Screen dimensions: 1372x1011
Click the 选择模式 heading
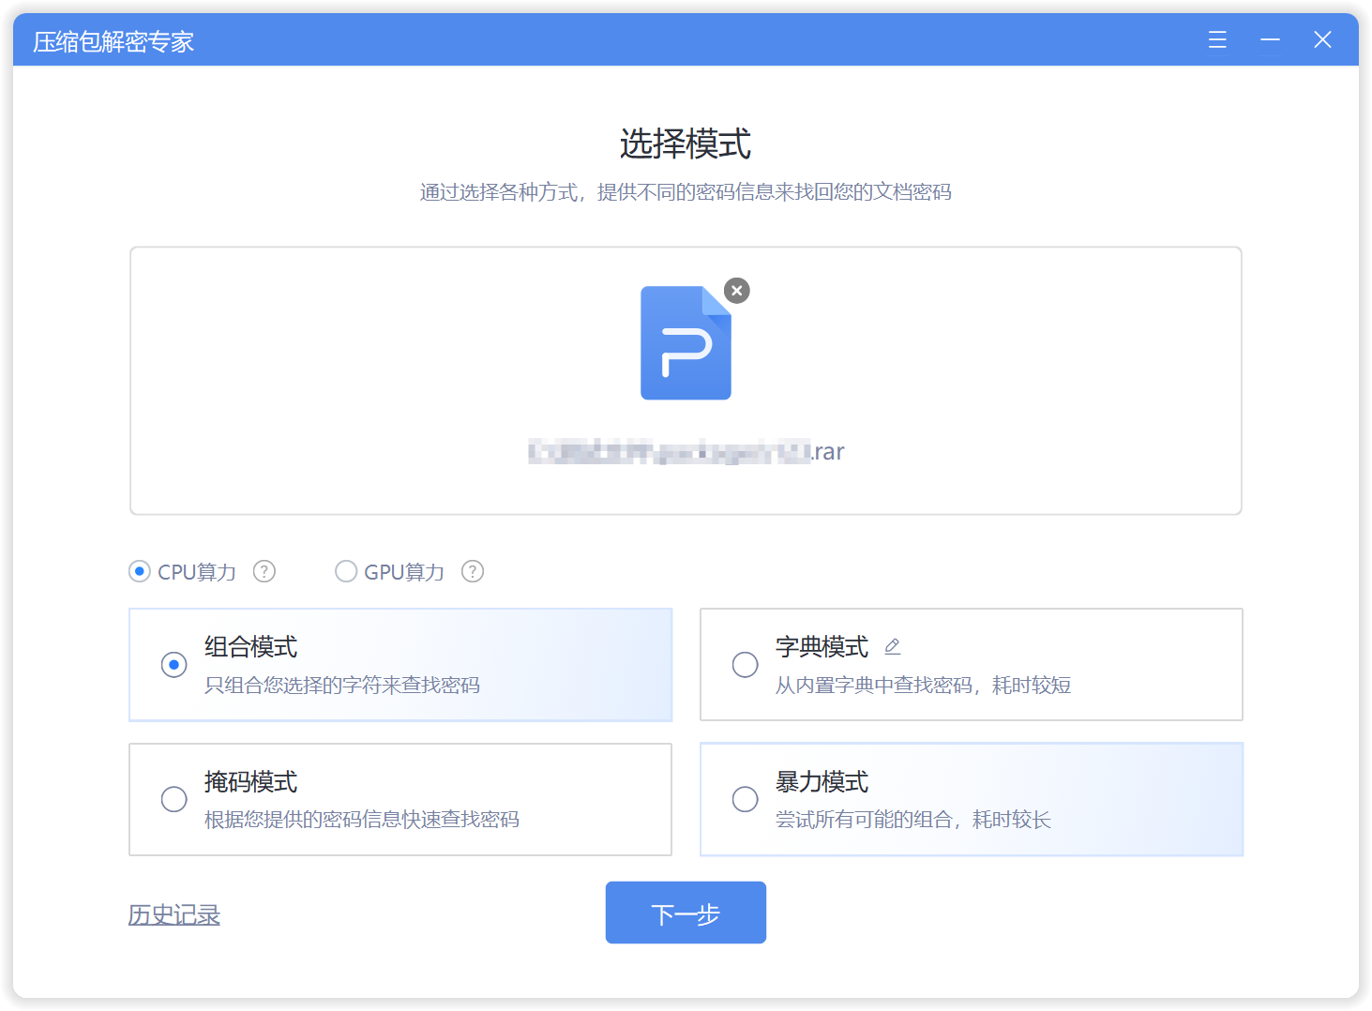[x=686, y=144]
